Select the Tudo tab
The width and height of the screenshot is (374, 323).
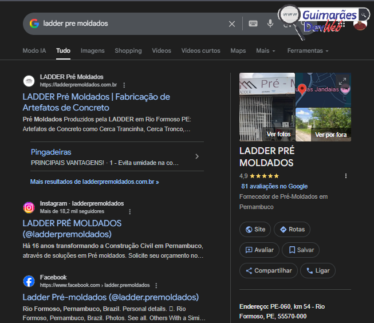63,50
